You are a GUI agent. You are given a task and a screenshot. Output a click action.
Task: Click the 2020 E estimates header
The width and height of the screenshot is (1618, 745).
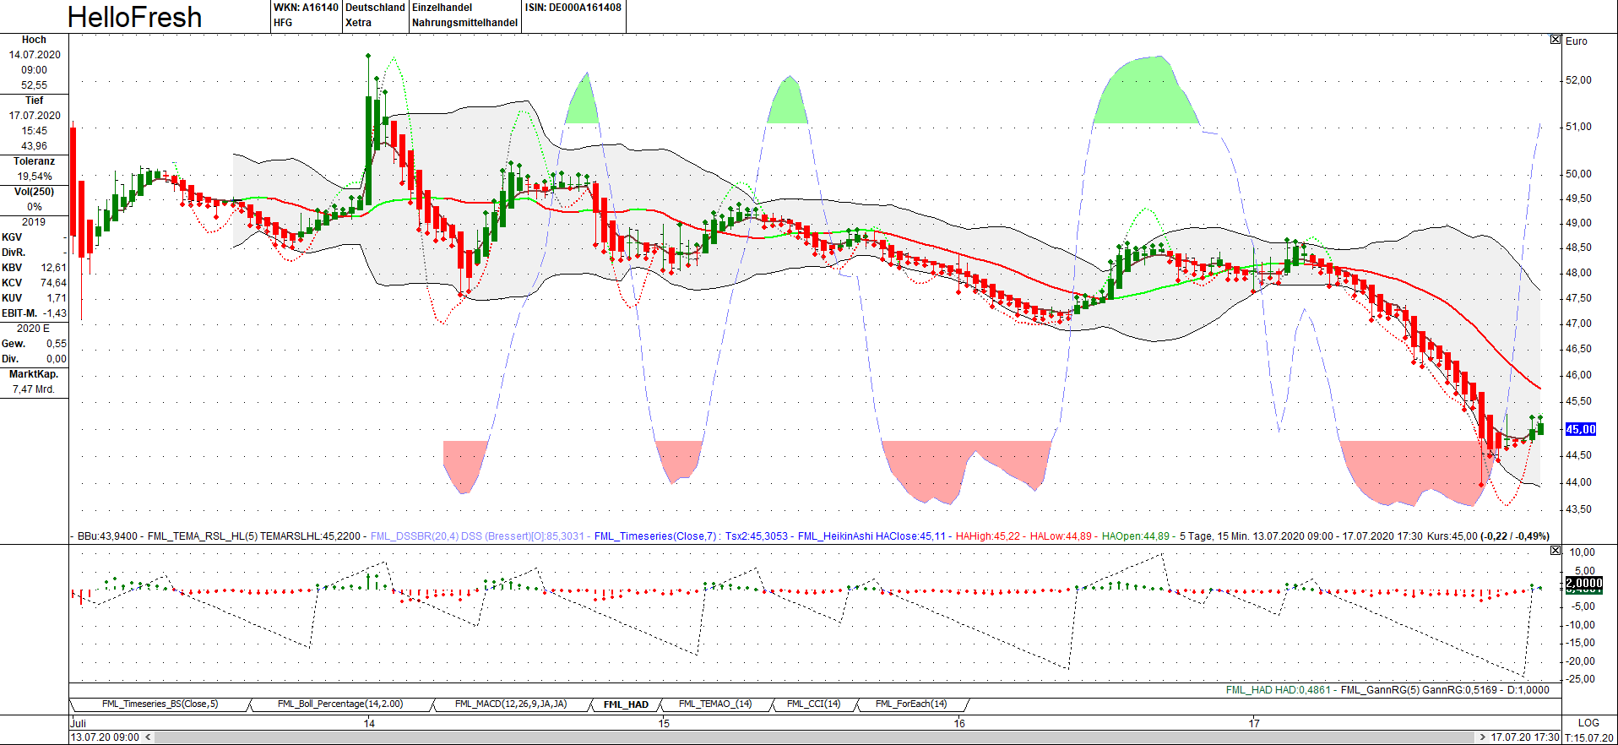(34, 329)
